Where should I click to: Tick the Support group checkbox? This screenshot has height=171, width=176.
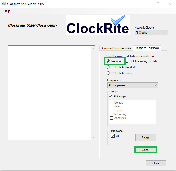[x=111, y=110]
